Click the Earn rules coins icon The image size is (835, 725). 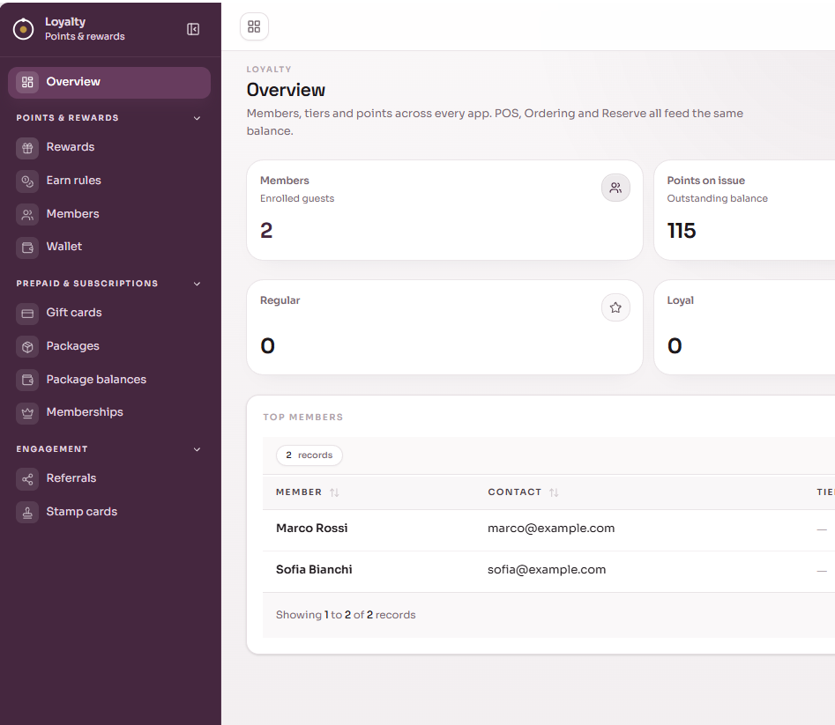coord(27,181)
